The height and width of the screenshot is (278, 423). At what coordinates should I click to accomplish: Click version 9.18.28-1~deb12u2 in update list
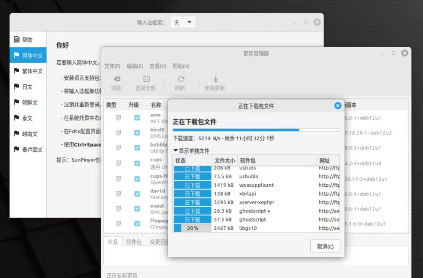[368, 133]
